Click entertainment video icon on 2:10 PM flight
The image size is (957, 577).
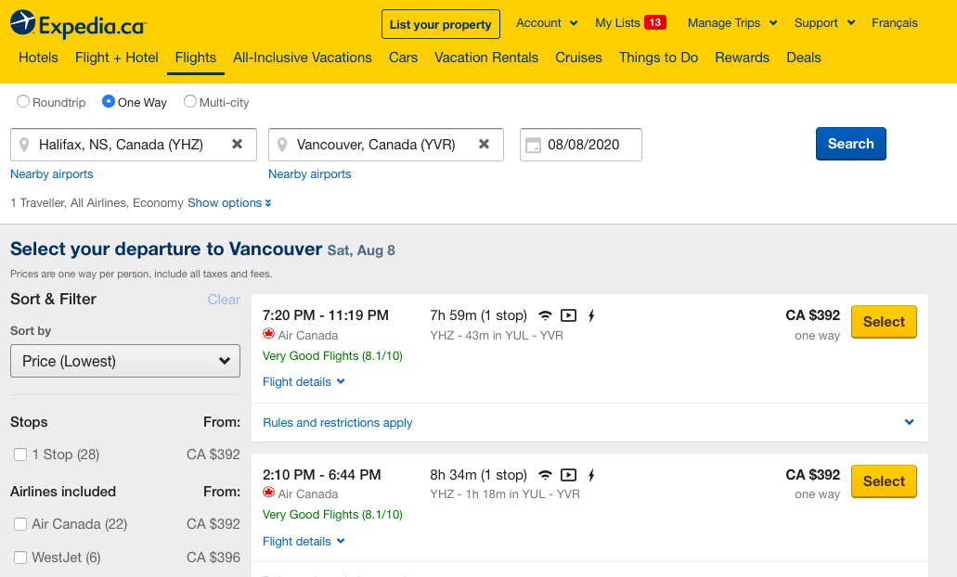(568, 475)
